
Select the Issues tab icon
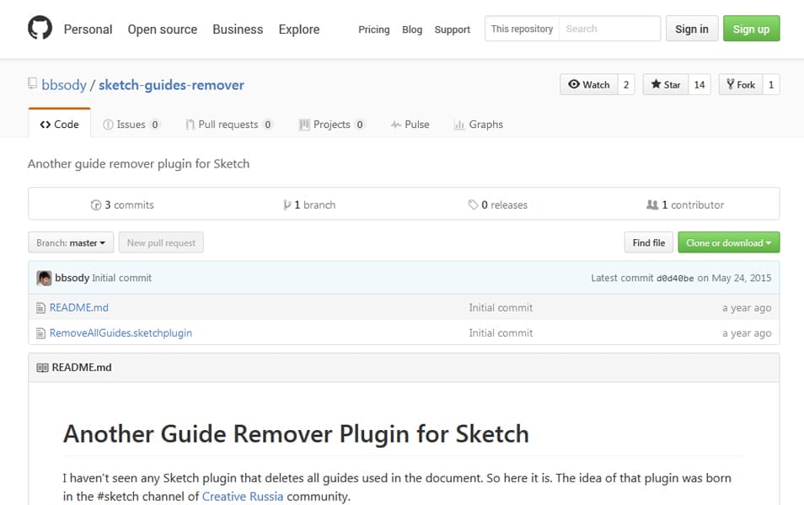(109, 124)
